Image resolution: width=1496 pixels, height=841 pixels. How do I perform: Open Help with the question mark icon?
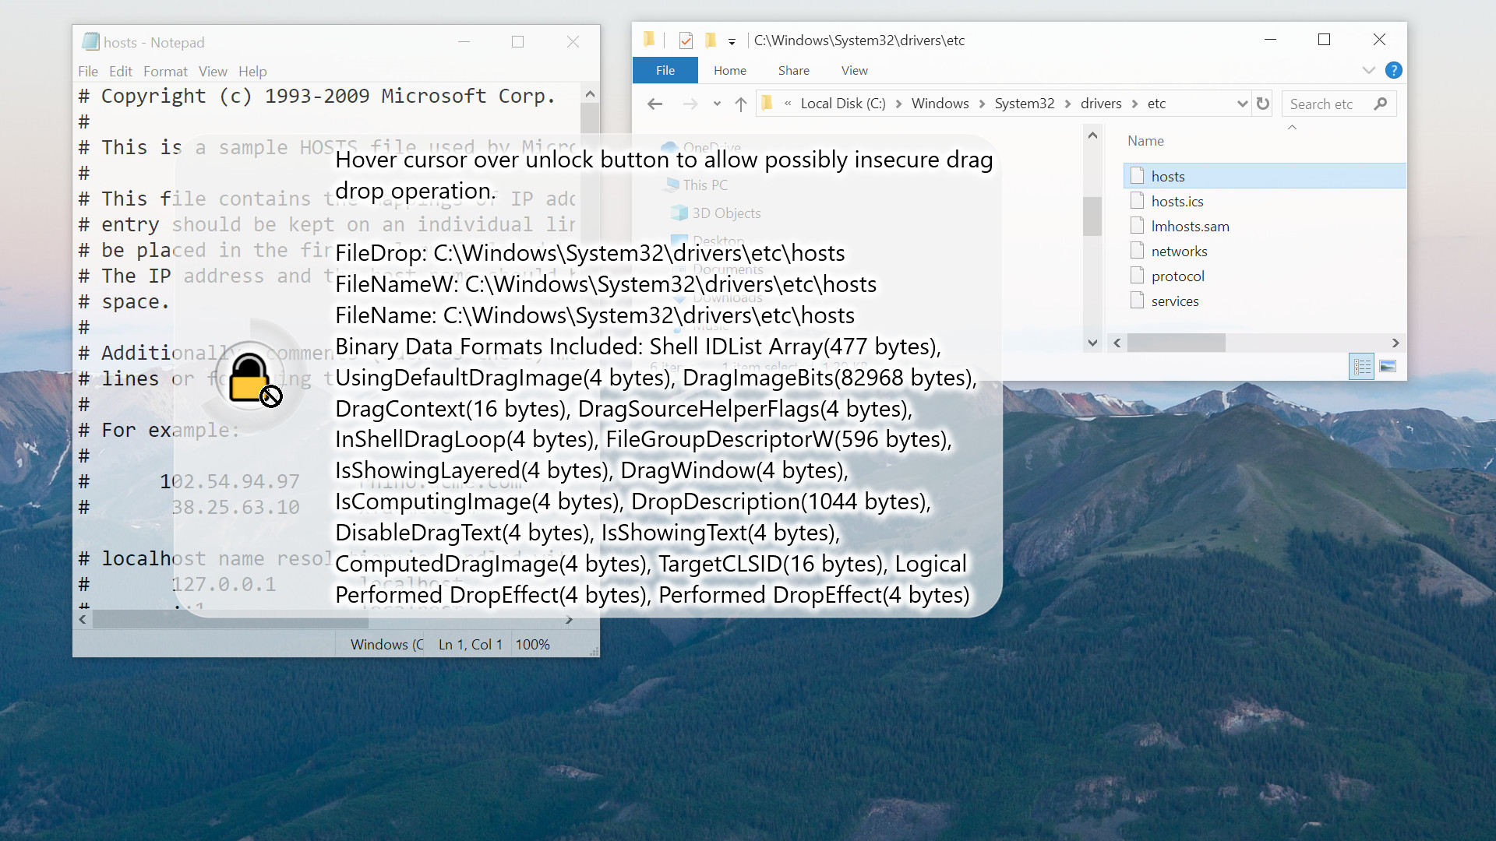(1394, 70)
